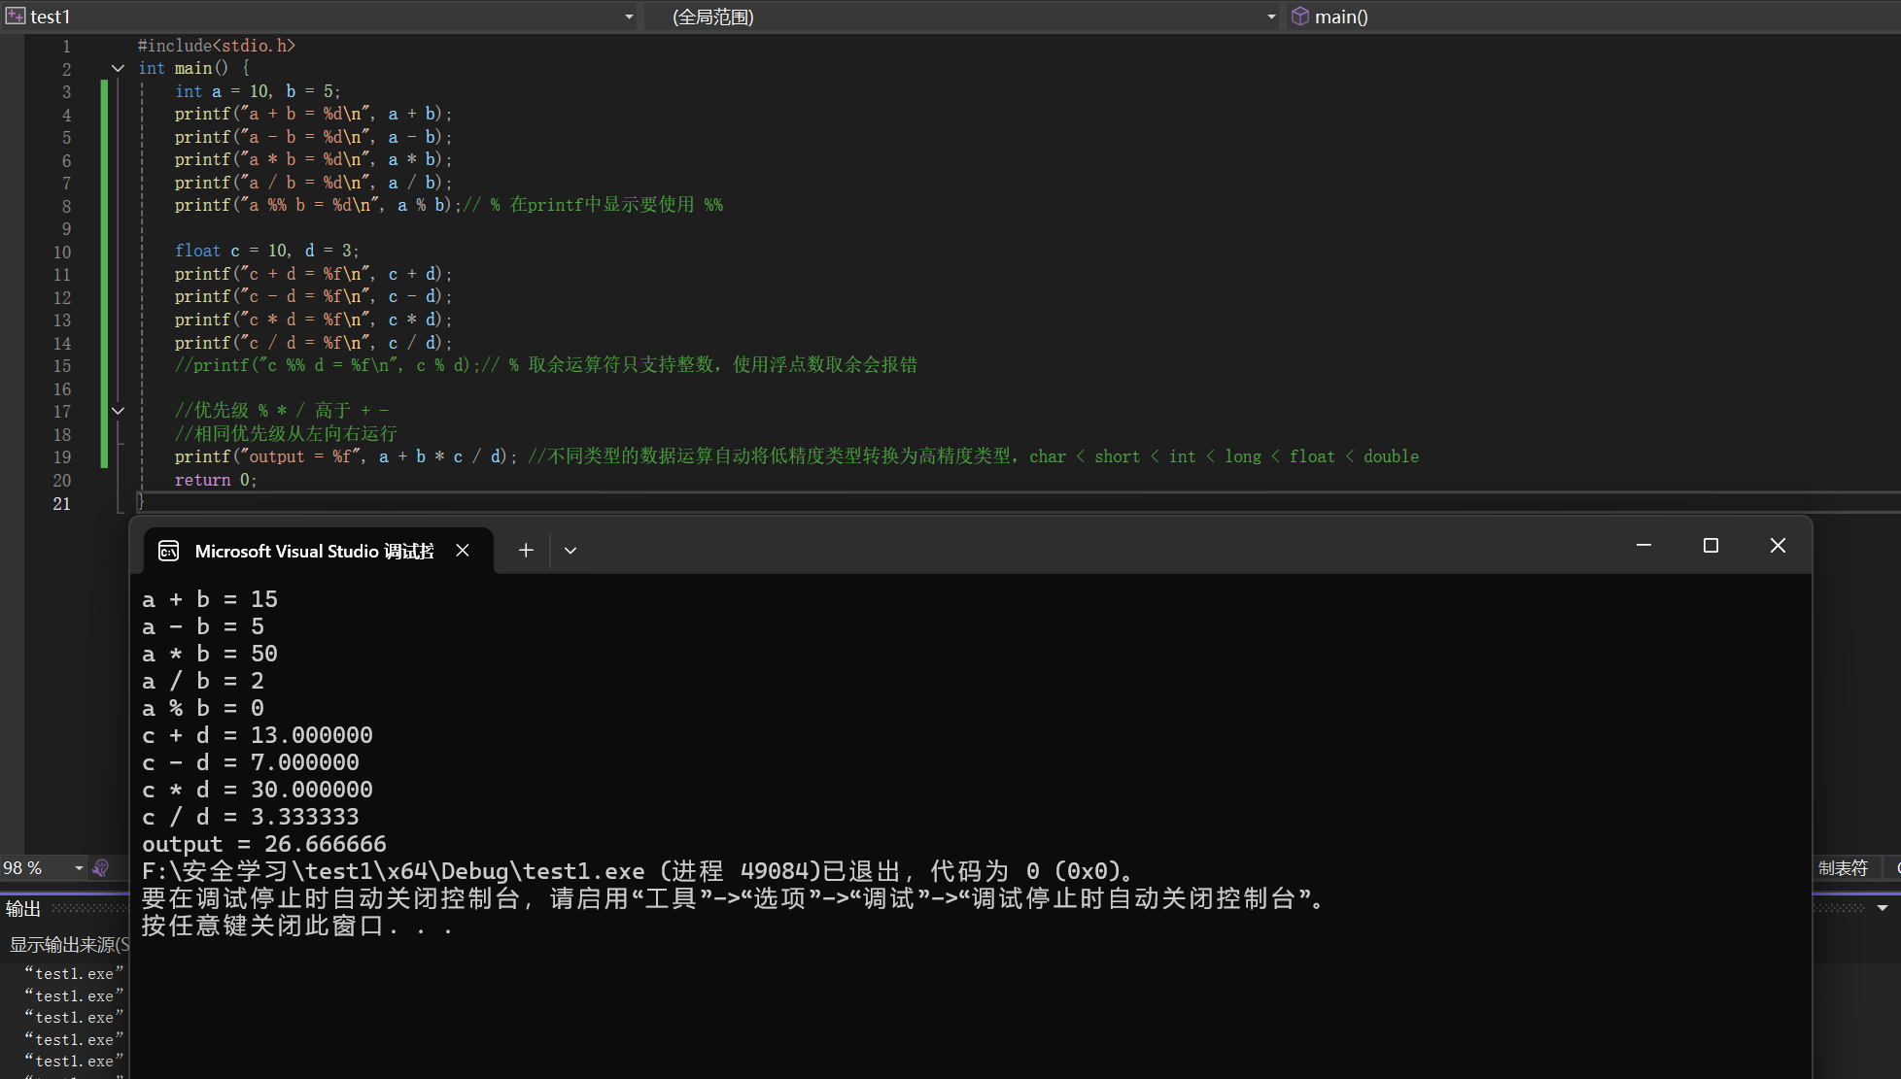1901x1079 pixels.
Task: Open the test1 project scope dropdown
Action: click(629, 17)
